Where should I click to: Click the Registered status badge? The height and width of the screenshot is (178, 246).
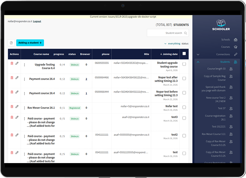pos(75,108)
